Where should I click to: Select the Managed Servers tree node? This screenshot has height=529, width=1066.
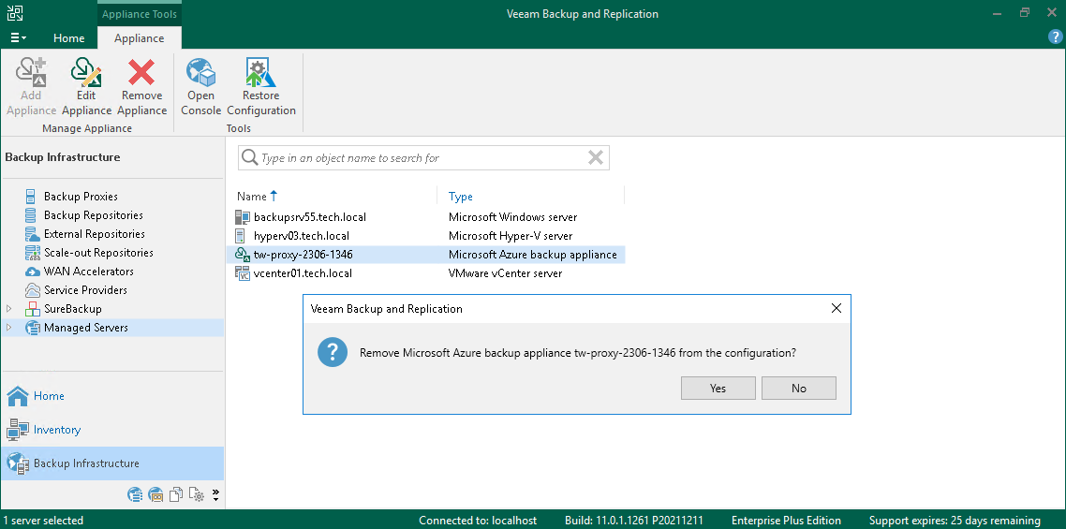pos(85,328)
